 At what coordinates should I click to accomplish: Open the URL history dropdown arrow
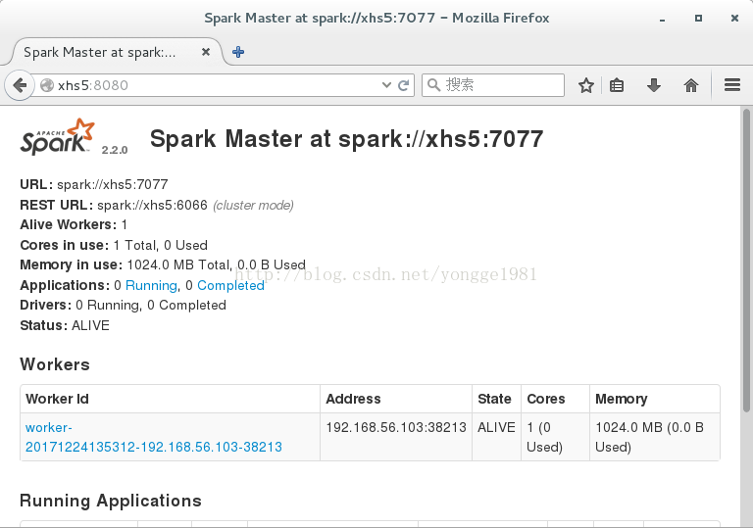coord(386,85)
